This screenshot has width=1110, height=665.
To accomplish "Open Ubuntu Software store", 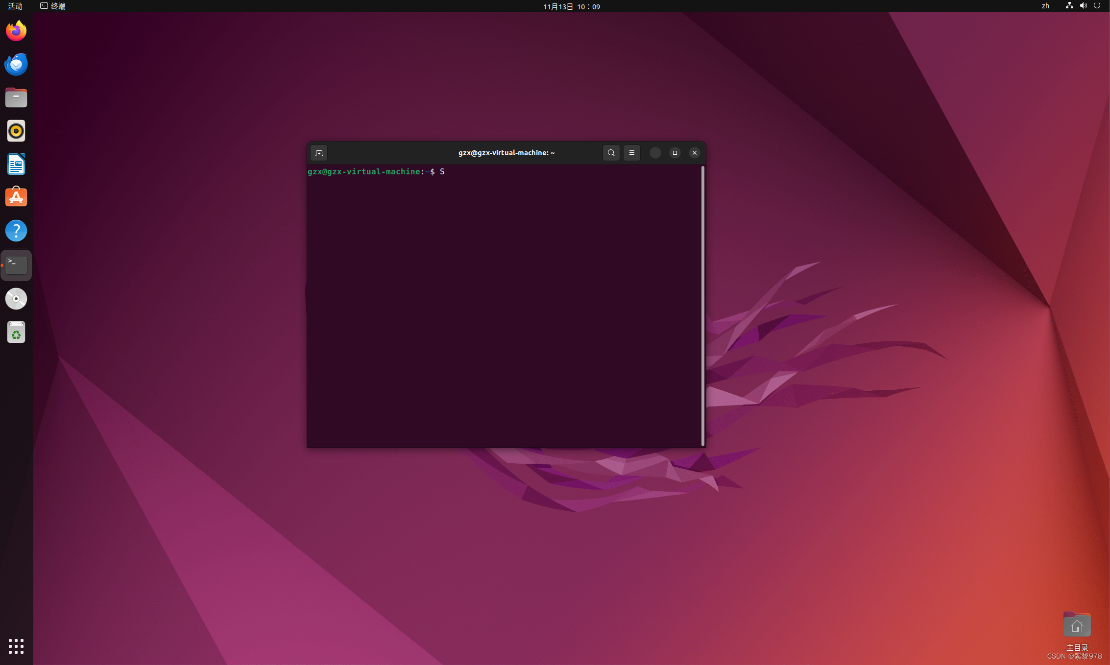I will tap(16, 197).
